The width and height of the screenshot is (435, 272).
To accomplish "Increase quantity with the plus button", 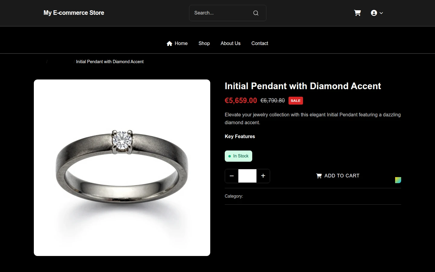I will (x=263, y=176).
